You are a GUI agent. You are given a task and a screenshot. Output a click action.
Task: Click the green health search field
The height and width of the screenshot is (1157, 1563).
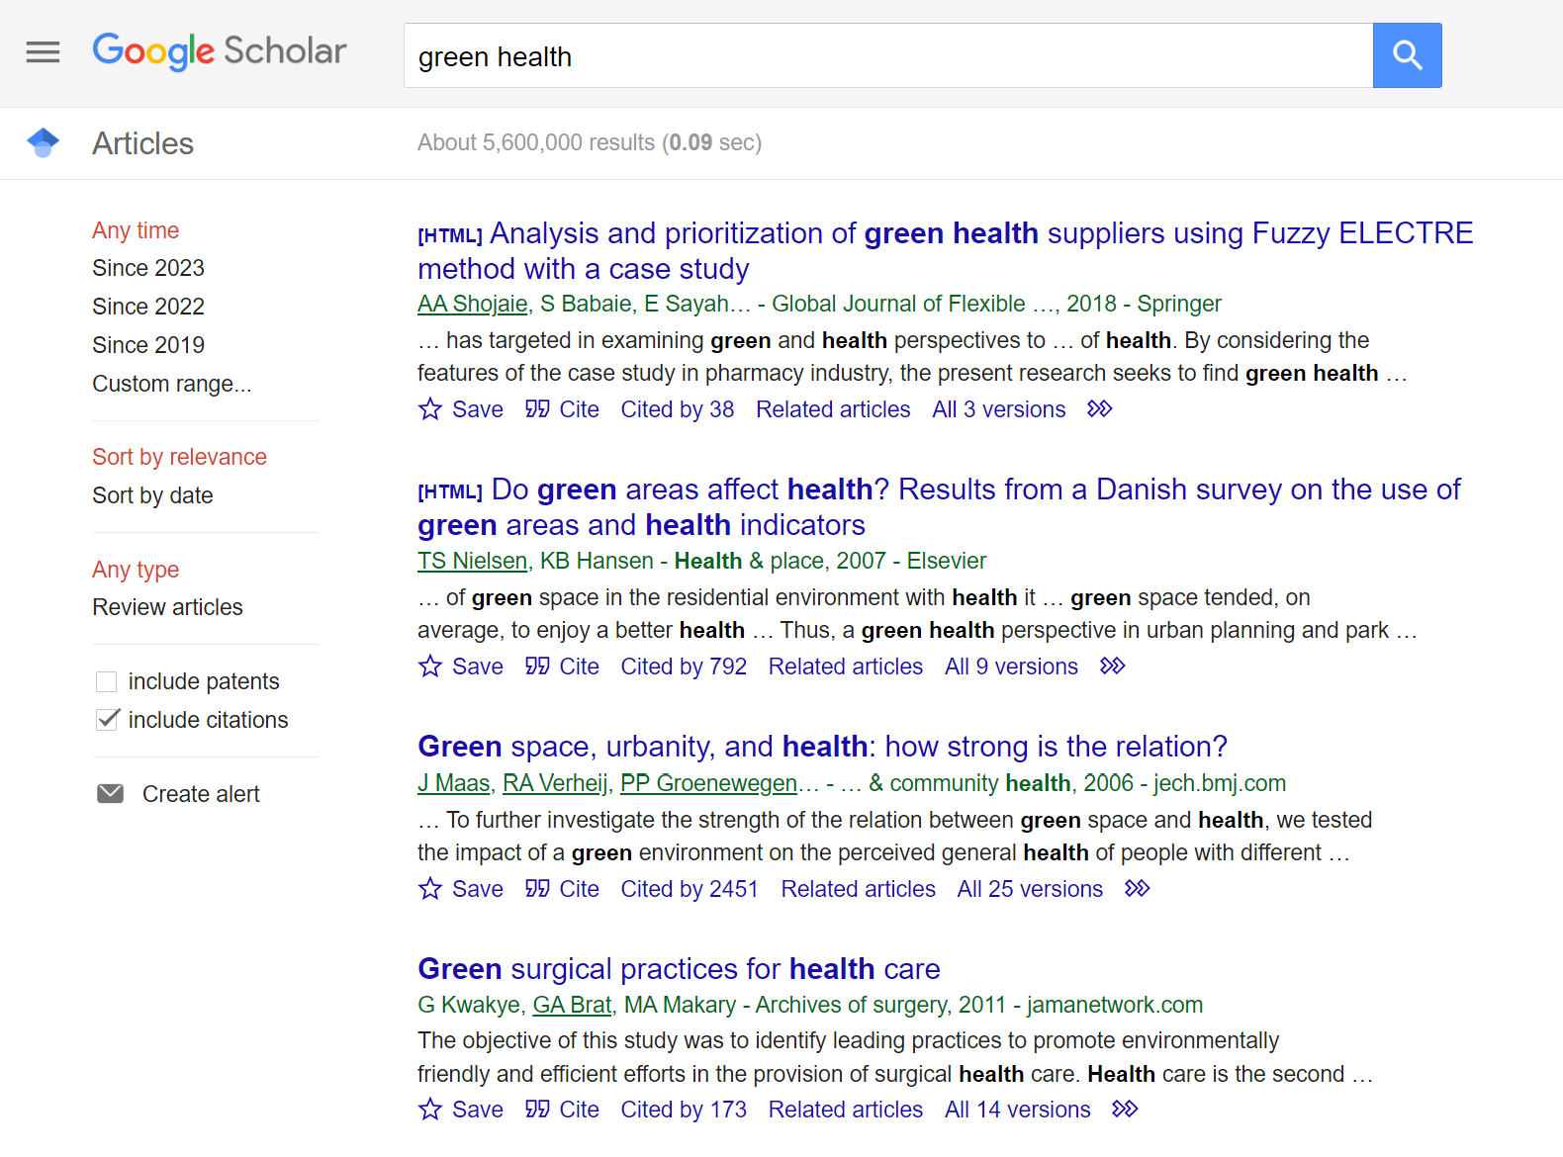(887, 56)
